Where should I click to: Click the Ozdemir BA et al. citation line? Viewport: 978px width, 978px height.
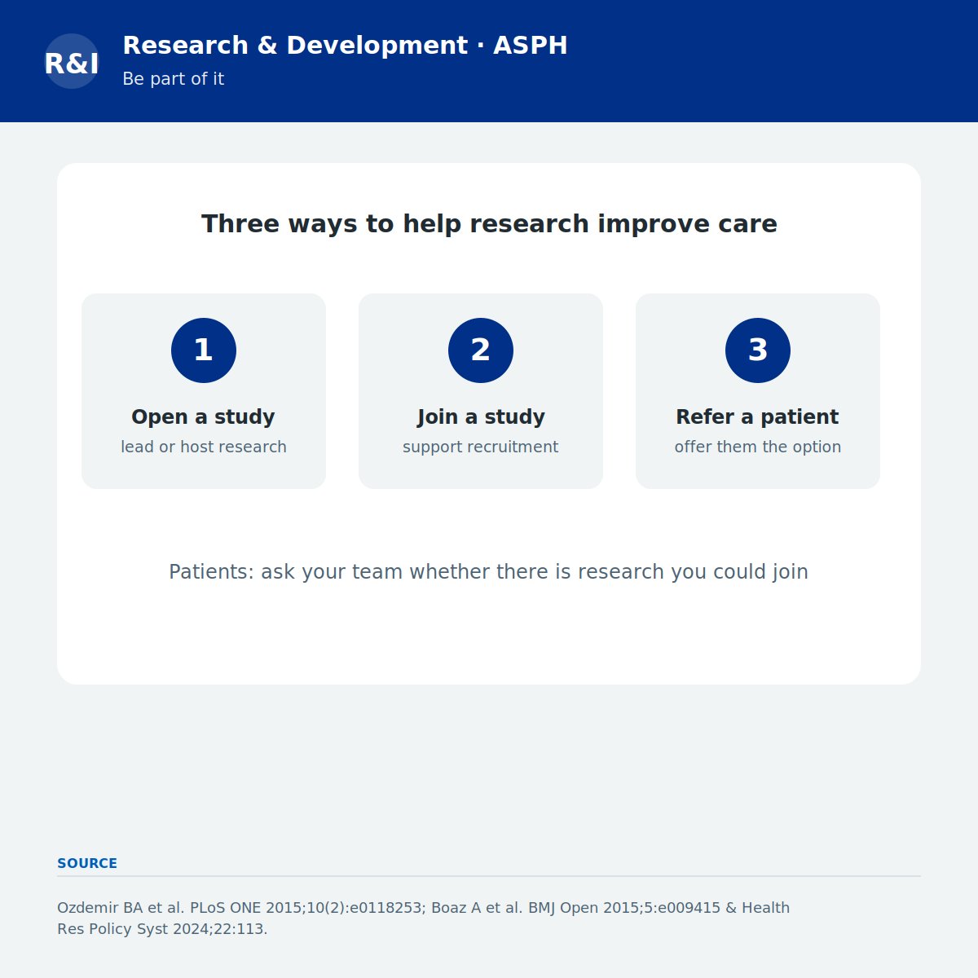click(423, 908)
